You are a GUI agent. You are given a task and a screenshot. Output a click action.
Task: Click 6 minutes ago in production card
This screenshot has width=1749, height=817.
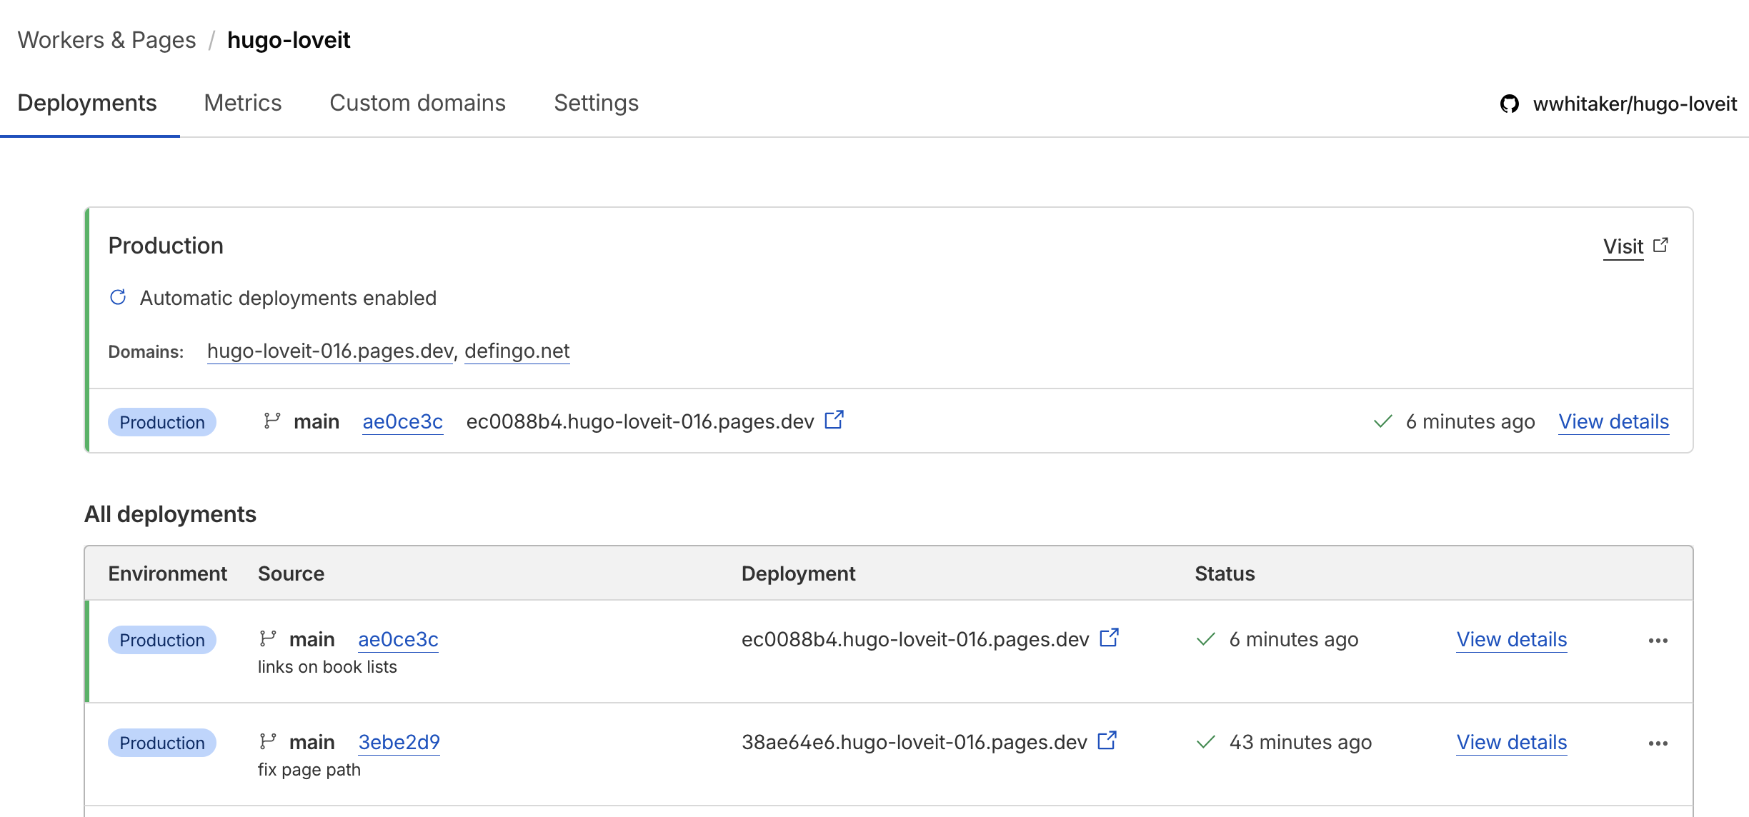point(1470,422)
